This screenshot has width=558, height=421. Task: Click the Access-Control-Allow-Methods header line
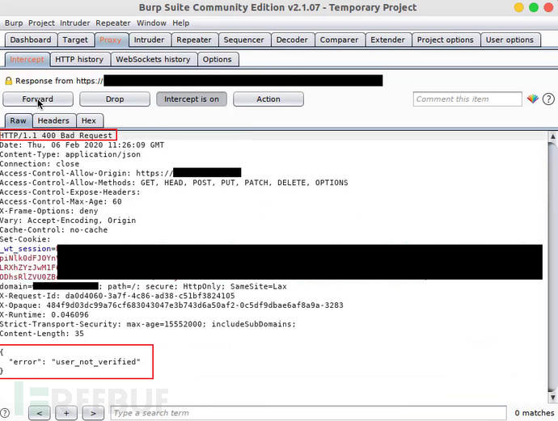pyautogui.click(x=174, y=183)
